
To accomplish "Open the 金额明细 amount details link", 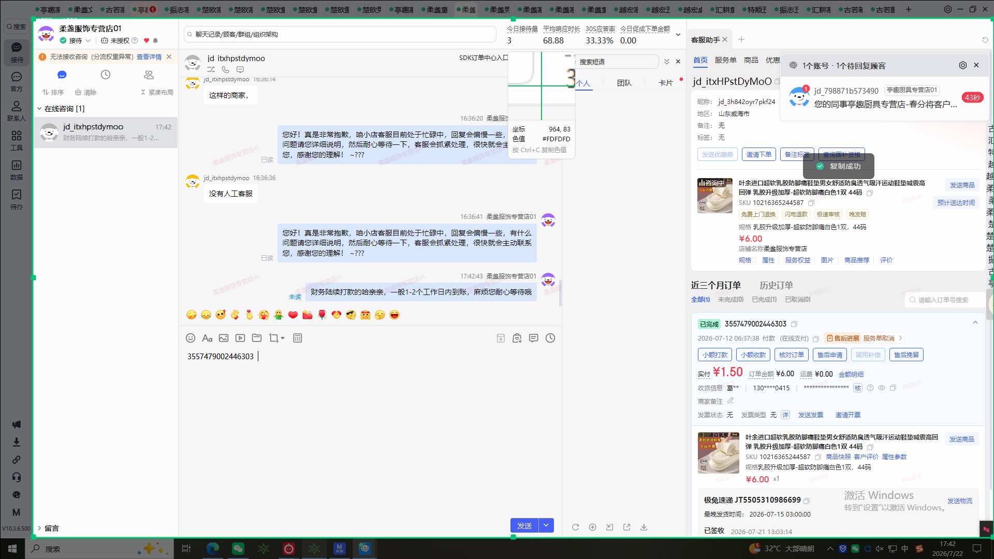I will tap(851, 374).
